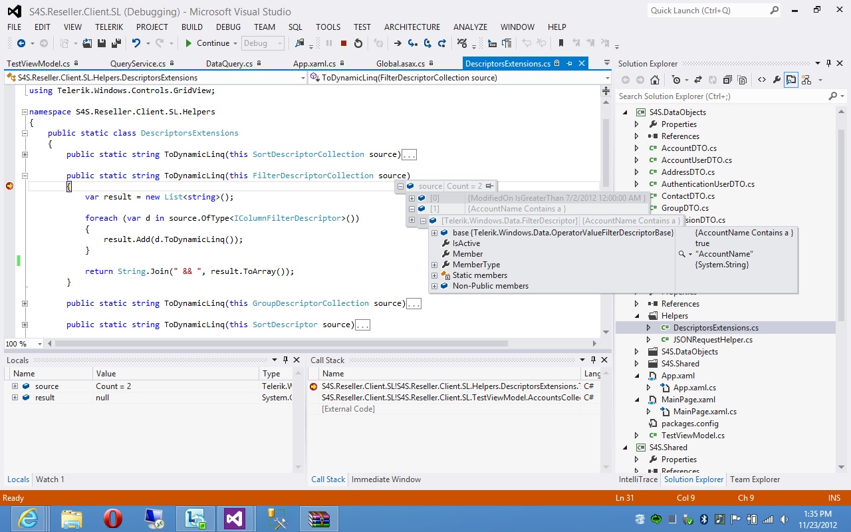
Task: Click the Save All toolbar icon
Action: pos(116,43)
